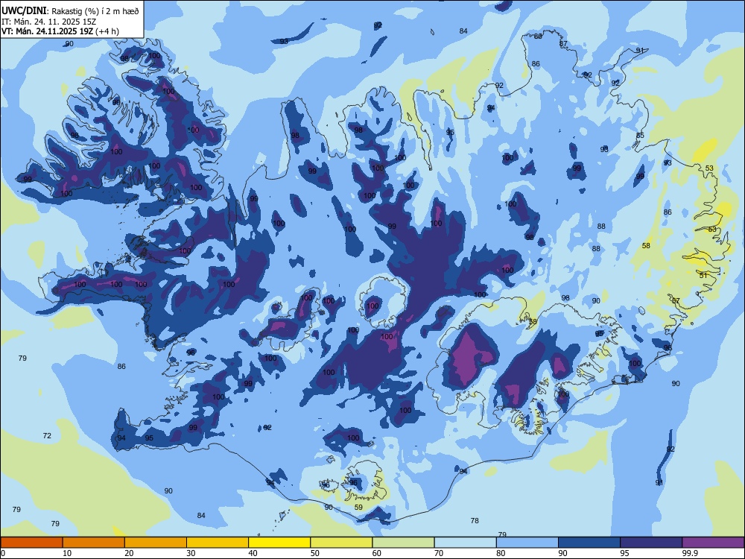
Task: Click the legend tick label '10'
Action: (x=67, y=553)
